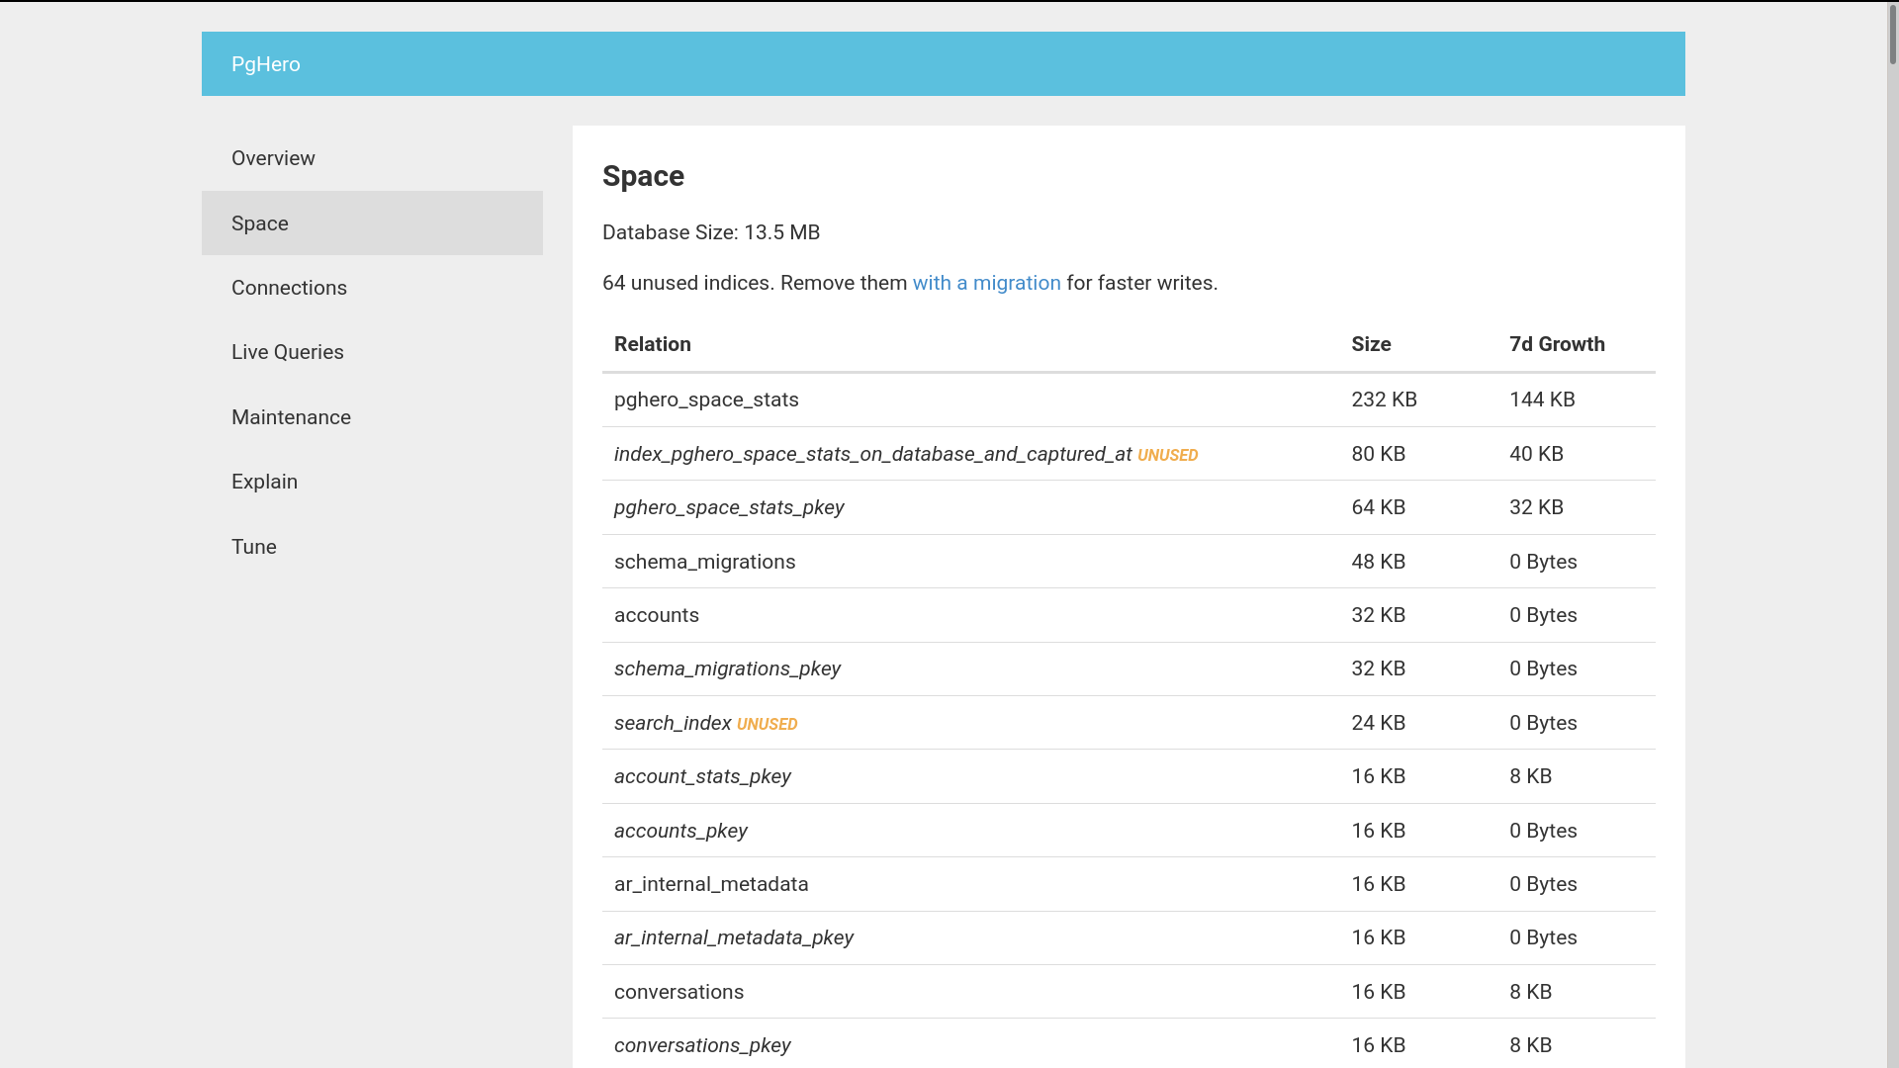Click the ar_internal_metadata relation row
The width and height of the screenshot is (1899, 1068).
(710, 884)
